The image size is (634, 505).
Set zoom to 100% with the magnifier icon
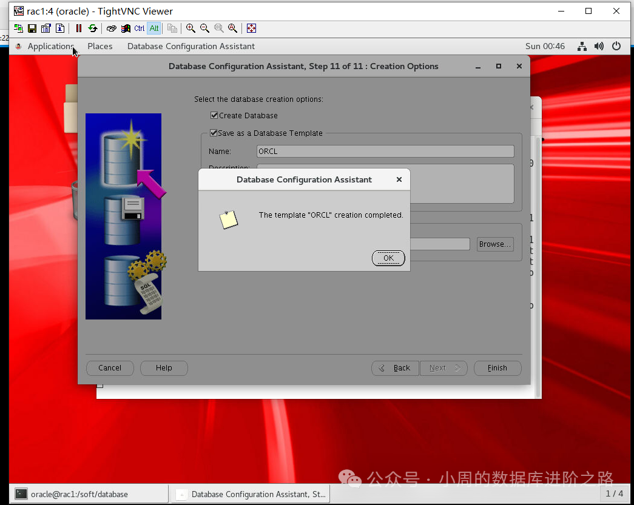tap(219, 28)
